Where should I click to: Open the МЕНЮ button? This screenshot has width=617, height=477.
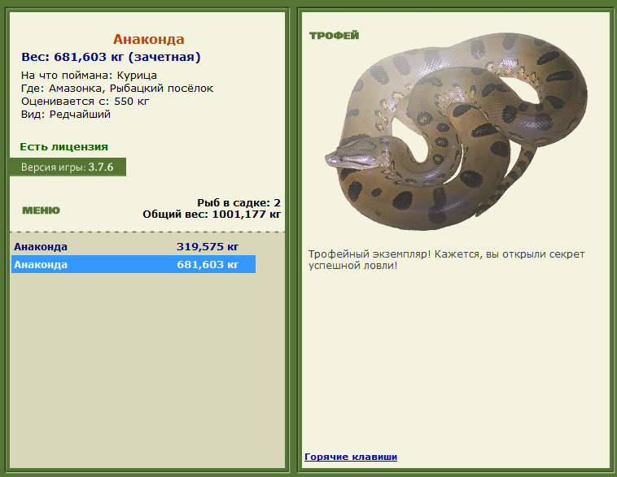click(x=41, y=210)
